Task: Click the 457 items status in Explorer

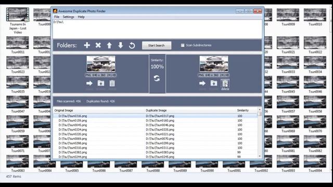Action: [x=14, y=177]
